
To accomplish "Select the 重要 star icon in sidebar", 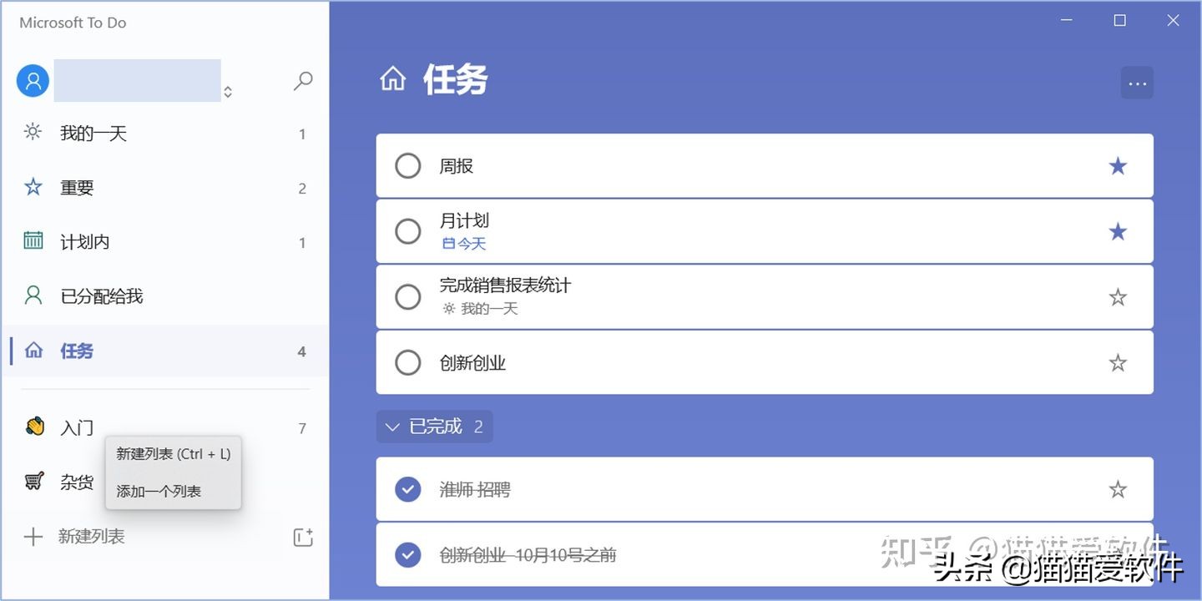I will point(32,187).
